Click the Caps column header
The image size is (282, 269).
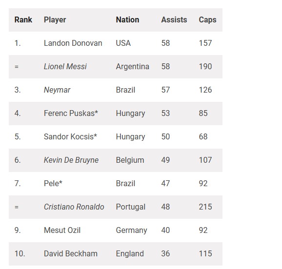207,20
